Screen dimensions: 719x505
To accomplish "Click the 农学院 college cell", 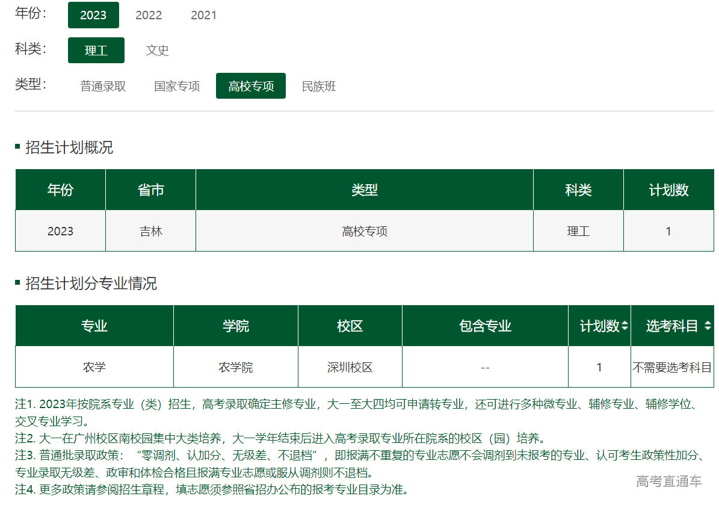I will 236,367.
